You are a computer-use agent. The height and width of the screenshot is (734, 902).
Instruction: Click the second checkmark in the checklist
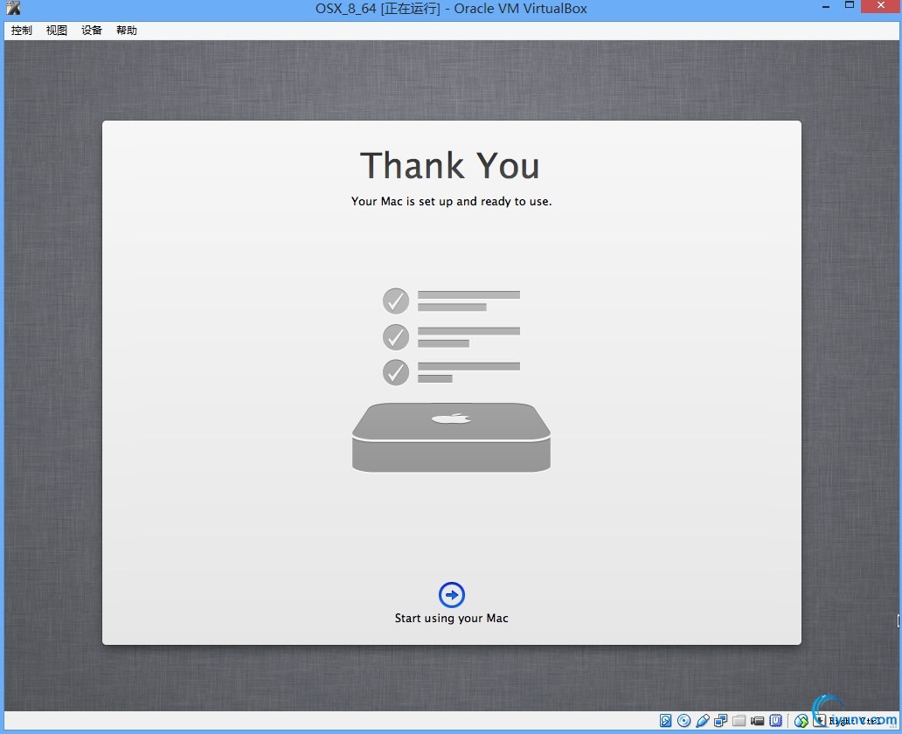pyautogui.click(x=396, y=337)
